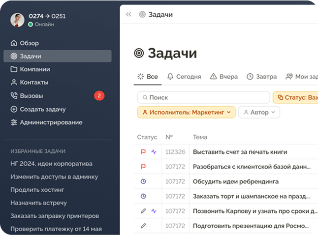Viewport: 318px width, 235px height.
Task: Click the warning triangle icon on Вчера tab
Action: click(x=213, y=77)
